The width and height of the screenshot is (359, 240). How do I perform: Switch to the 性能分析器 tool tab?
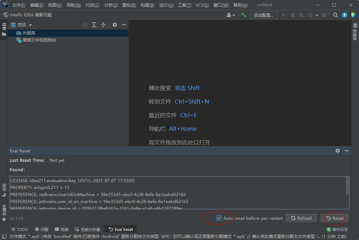(x=87, y=229)
